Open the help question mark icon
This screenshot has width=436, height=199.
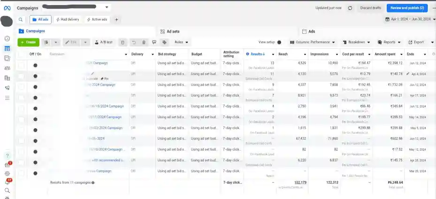7,155
